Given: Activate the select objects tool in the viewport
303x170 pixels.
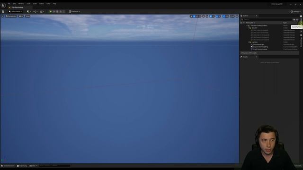Looking at the screenshot, I should [191, 17].
